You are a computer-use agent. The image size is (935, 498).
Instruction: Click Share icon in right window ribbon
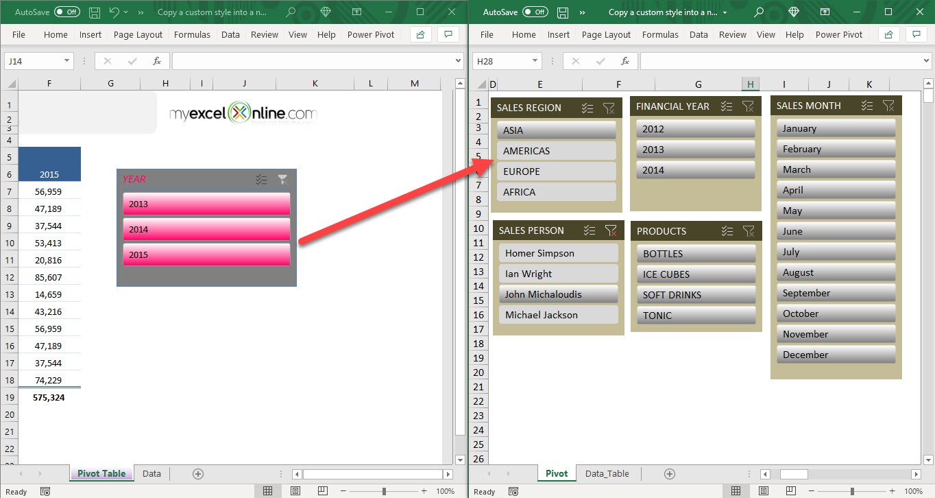[x=889, y=34]
